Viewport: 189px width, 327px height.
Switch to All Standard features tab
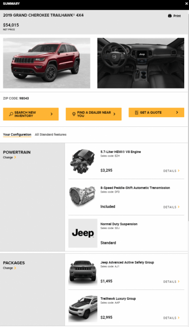tap(51, 135)
